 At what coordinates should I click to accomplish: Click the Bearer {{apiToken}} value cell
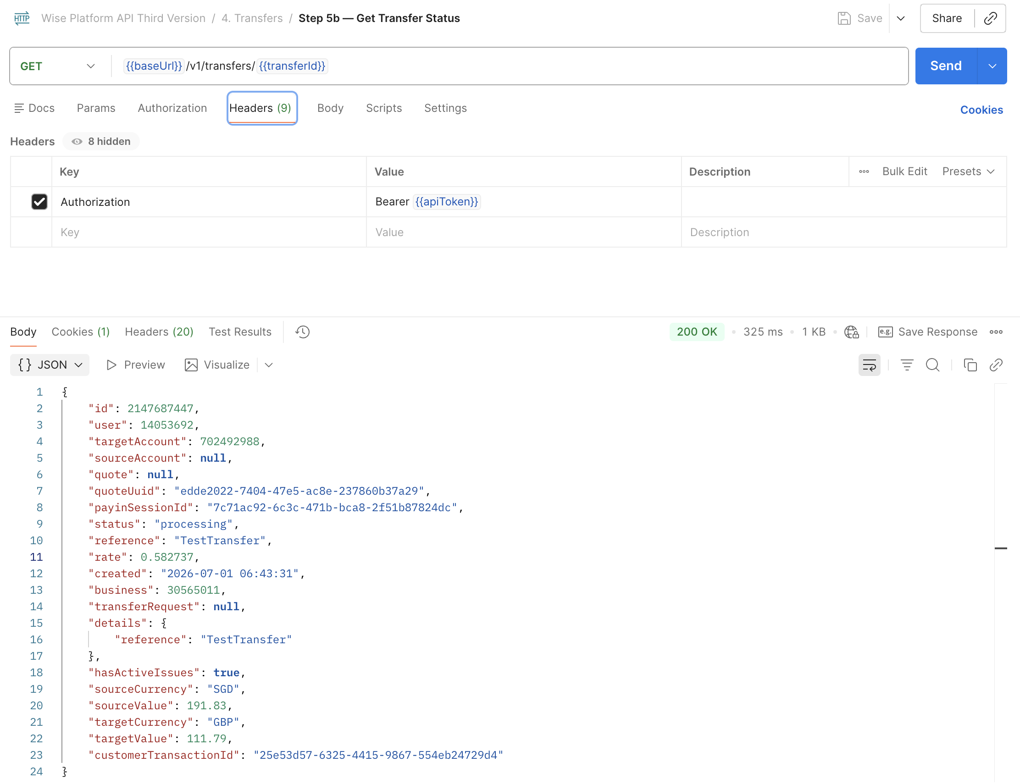(524, 202)
